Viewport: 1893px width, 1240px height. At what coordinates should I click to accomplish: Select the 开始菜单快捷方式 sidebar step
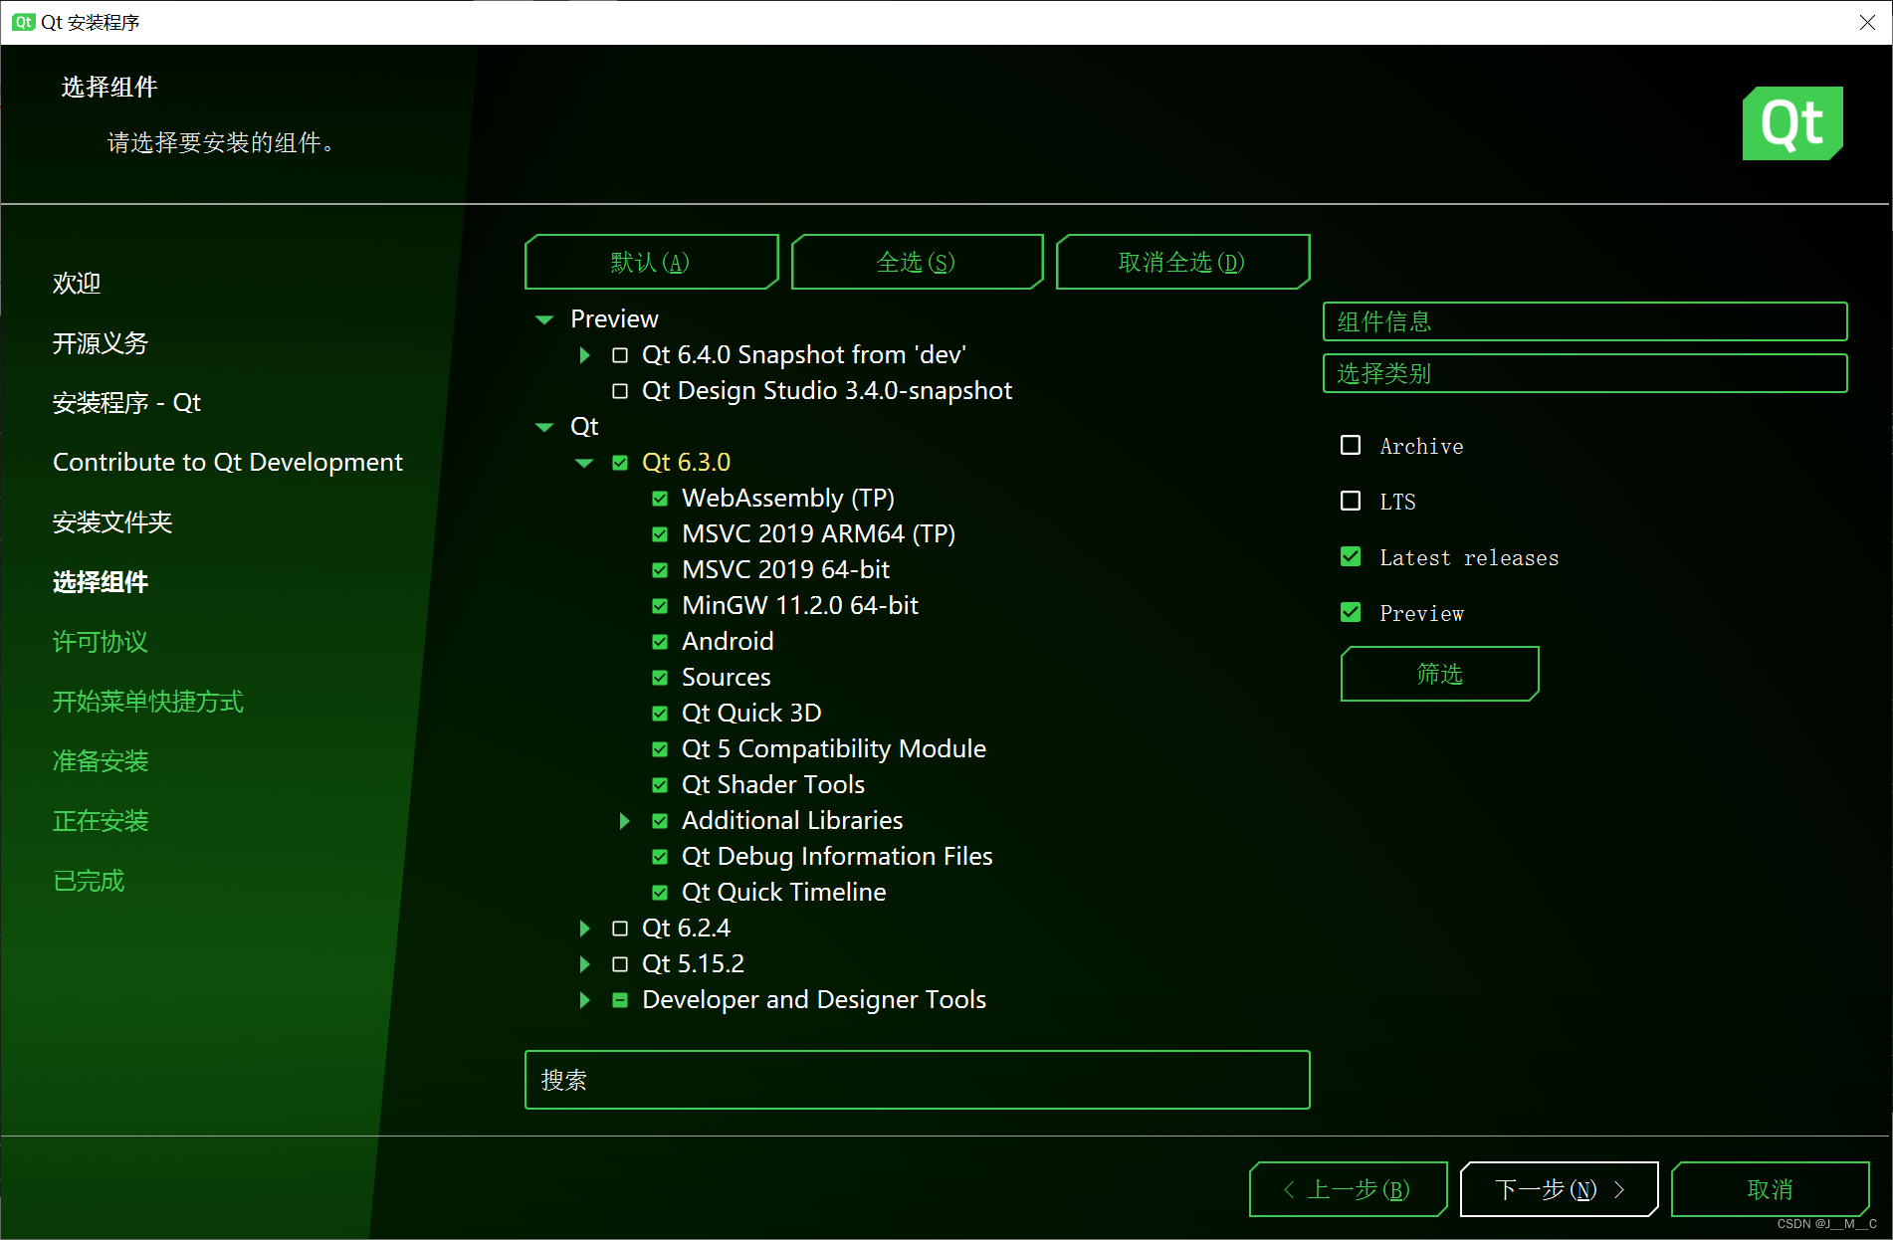[x=148, y=702]
